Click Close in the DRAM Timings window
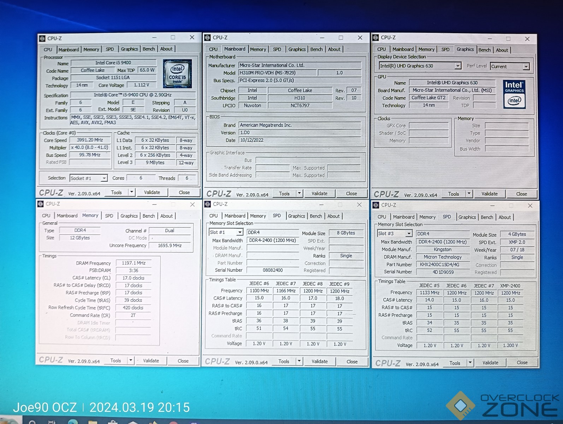Screen dimensions: 563x424 (x=183, y=361)
